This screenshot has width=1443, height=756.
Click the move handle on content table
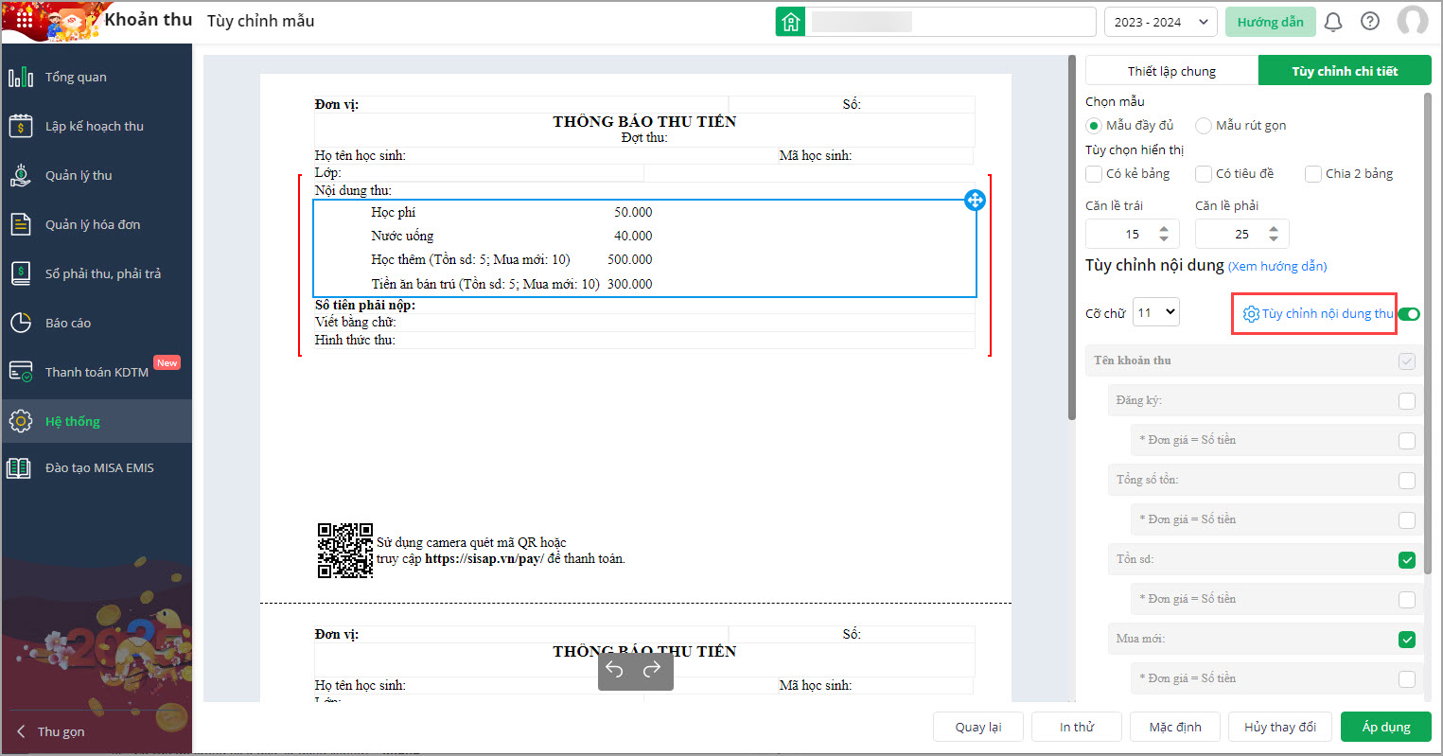pos(975,200)
